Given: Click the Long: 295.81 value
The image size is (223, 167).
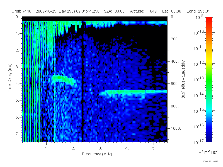Looking at the screenshot, I should pyautogui.click(x=198, y=11).
